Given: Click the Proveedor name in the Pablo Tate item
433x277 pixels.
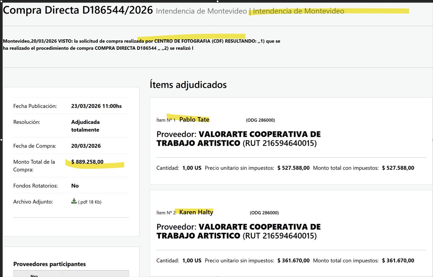Looking at the screenshot, I should coord(239,139).
